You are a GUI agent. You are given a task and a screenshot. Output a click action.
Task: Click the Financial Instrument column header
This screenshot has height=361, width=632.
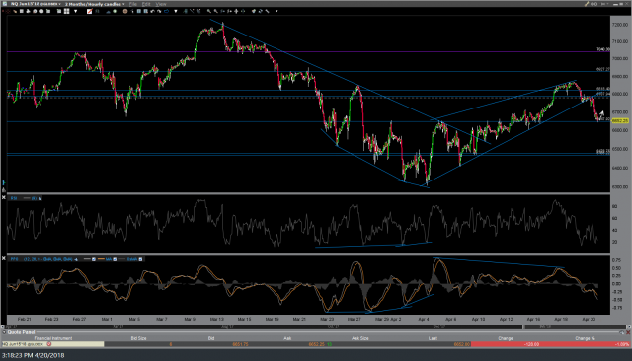pos(53,338)
